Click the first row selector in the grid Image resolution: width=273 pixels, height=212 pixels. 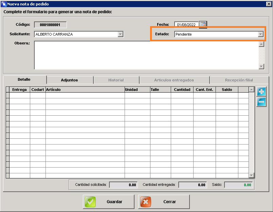[x=7, y=95]
